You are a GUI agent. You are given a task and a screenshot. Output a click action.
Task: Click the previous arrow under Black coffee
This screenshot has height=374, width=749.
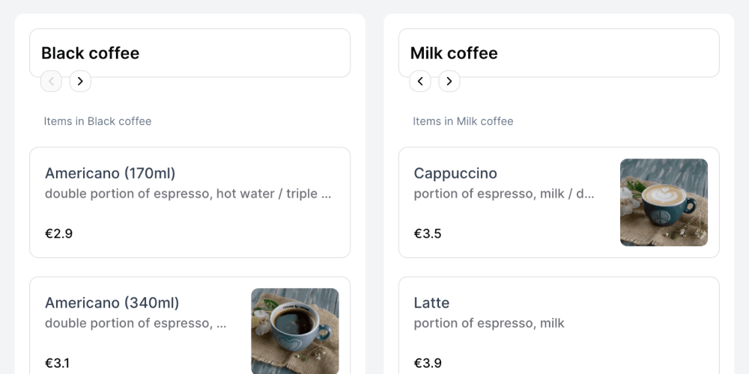point(51,81)
